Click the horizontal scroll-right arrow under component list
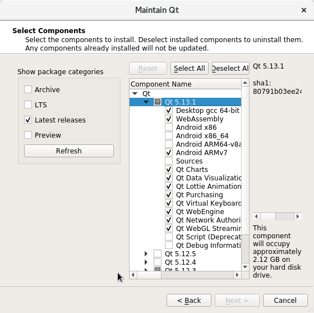Screen dimensions: 314x313 coord(237,275)
